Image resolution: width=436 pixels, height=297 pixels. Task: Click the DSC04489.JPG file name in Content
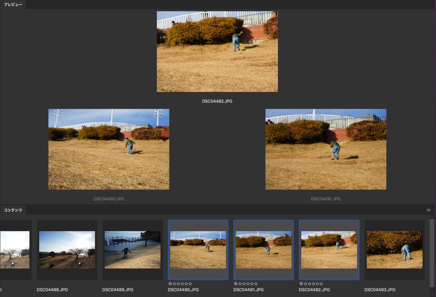click(118, 289)
